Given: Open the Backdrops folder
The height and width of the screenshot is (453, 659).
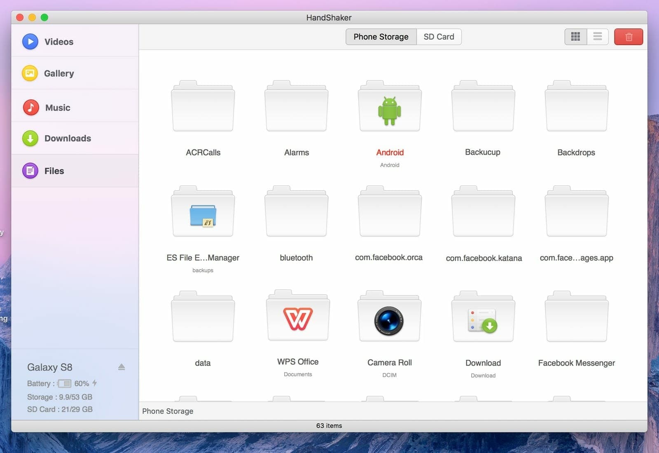Looking at the screenshot, I should click(x=577, y=106).
